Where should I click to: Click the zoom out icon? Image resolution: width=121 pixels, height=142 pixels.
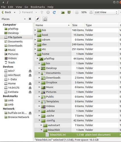(x=77, y=12)
